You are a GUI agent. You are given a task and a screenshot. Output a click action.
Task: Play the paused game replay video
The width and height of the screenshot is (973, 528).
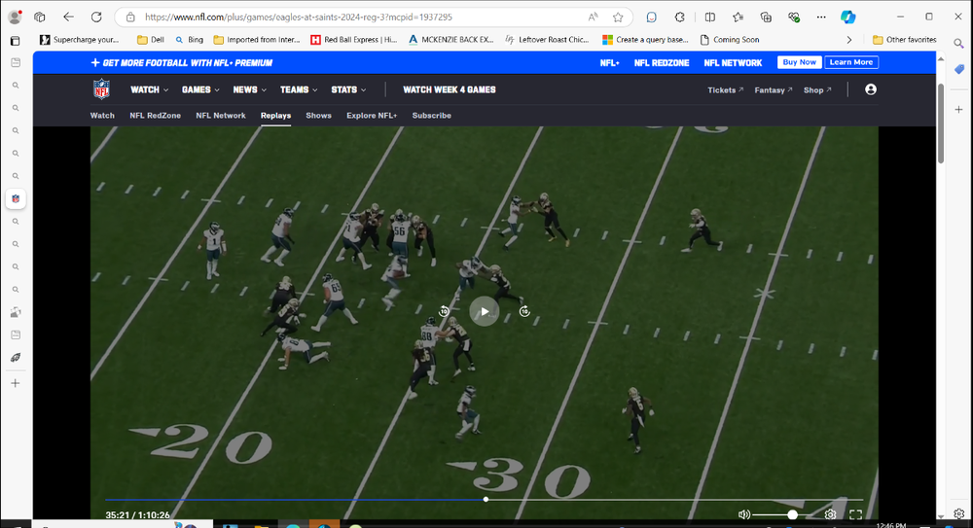coord(484,311)
